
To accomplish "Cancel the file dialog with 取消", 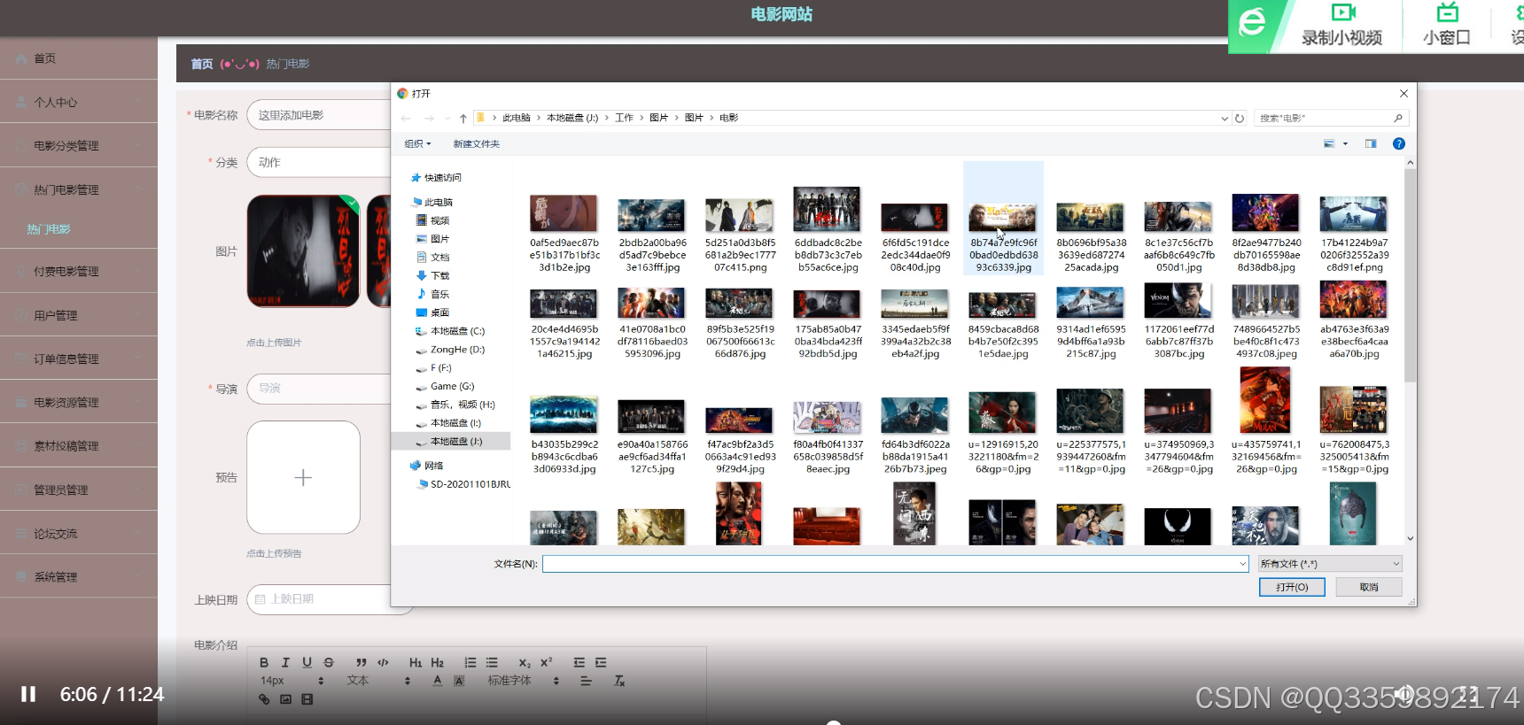I will 1369,587.
